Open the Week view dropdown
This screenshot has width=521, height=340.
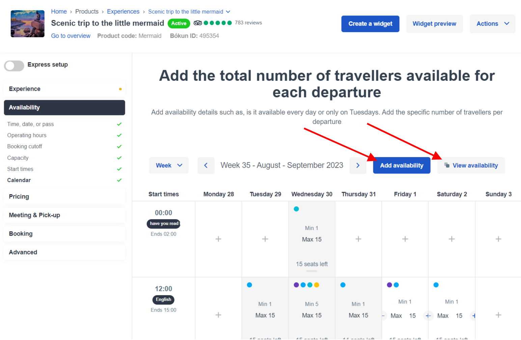click(169, 165)
